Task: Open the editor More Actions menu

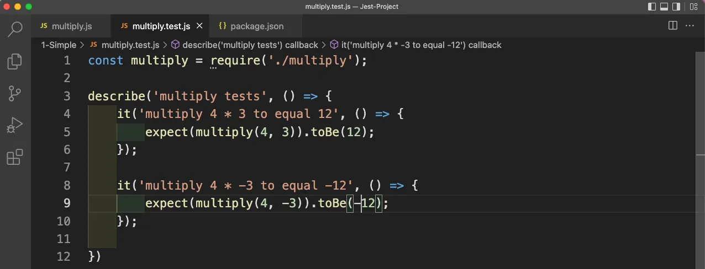Action: 690,25
